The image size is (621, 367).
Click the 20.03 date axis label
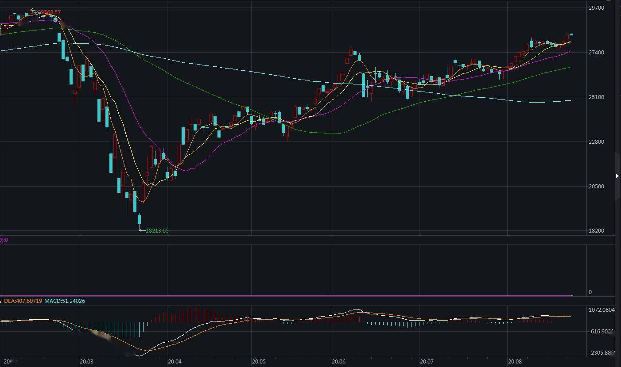point(86,362)
